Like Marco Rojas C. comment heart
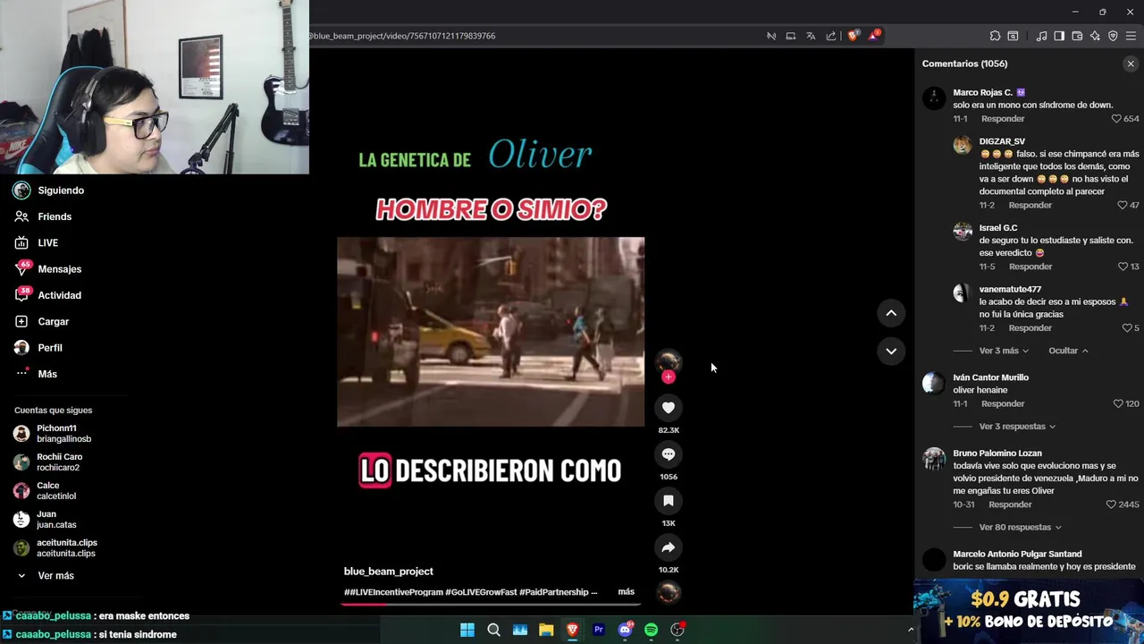The height and width of the screenshot is (644, 1144). (1116, 119)
